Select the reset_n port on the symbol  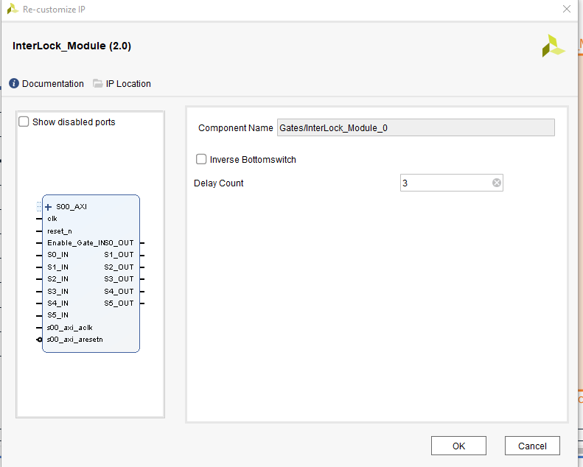point(59,231)
